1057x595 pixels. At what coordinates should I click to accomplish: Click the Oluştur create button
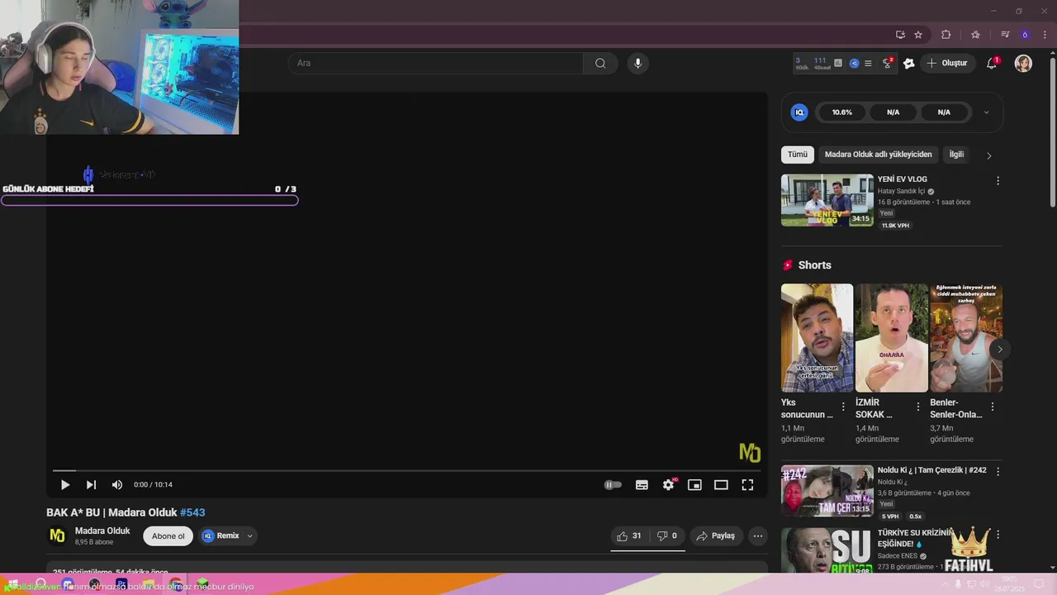click(x=947, y=63)
